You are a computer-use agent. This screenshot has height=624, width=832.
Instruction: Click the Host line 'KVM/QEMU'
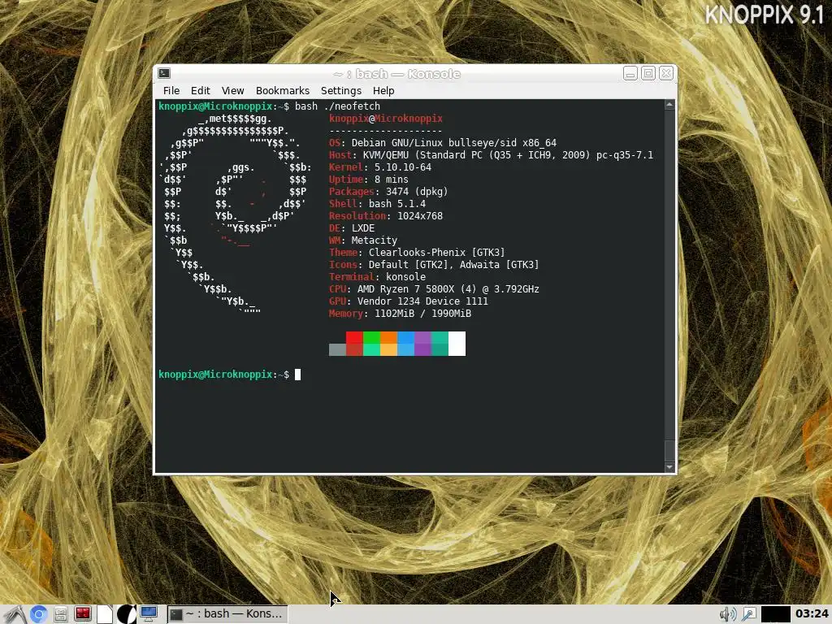tap(491, 155)
